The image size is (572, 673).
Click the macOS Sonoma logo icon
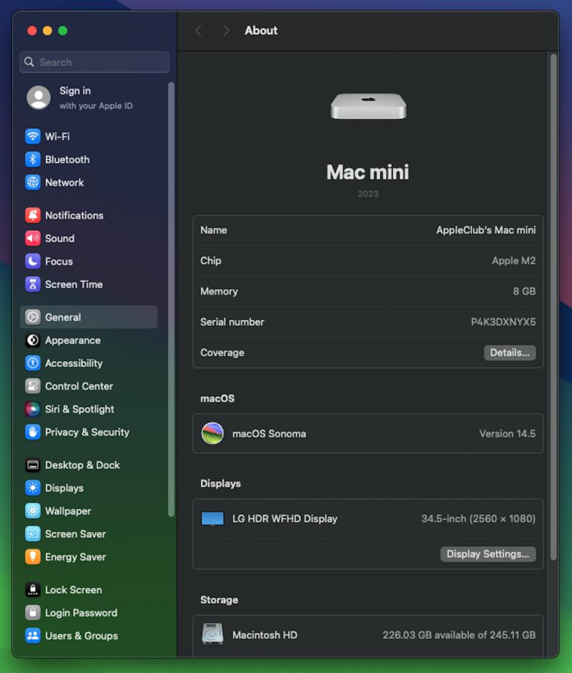[212, 433]
